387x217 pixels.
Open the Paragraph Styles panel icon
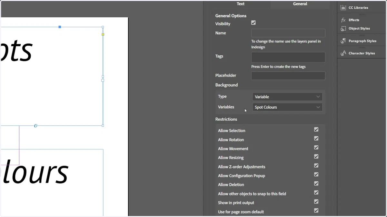343,41
